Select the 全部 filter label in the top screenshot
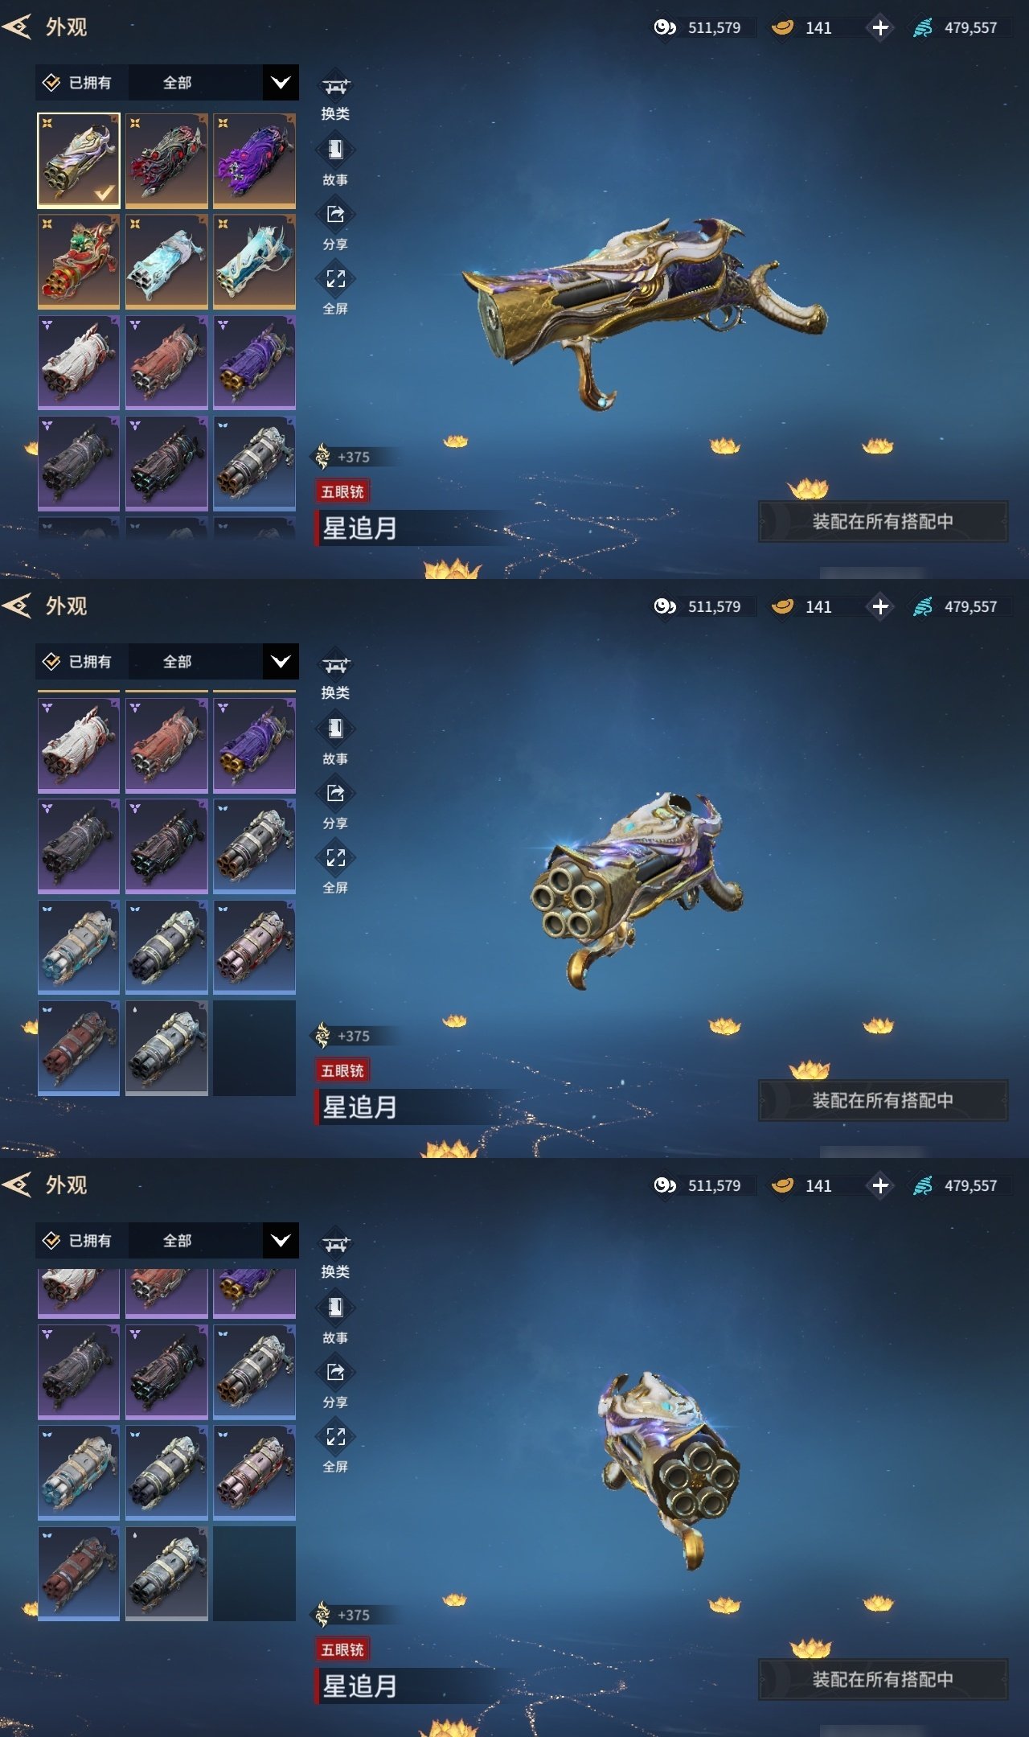The width and height of the screenshot is (1029, 1737). click(177, 82)
